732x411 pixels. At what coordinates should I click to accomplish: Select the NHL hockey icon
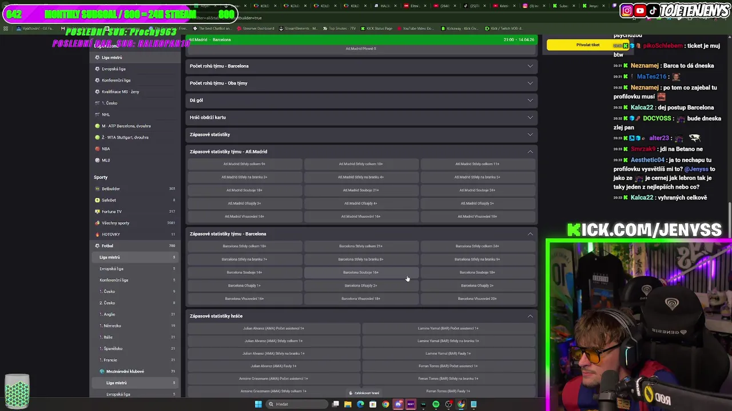click(x=97, y=115)
